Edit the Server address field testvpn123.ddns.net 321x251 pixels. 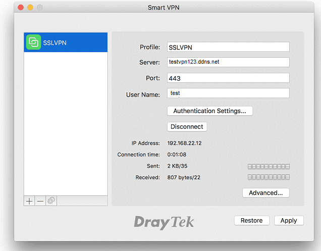coord(228,62)
